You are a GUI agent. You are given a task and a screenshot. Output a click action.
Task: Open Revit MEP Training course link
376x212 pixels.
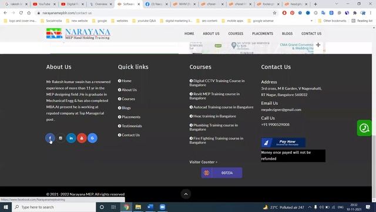click(214, 96)
